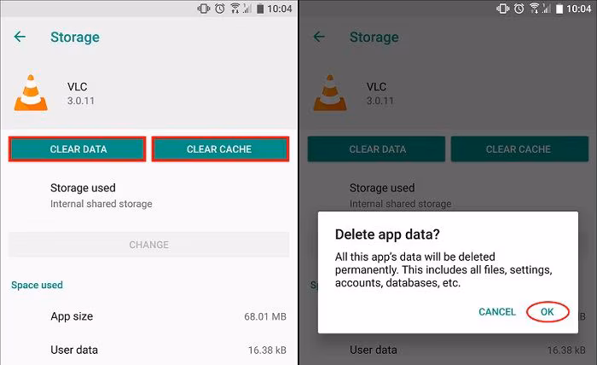Viewport: 597px width, 365px height.
Task: Select the User data row showing 16.38 kB
Action: [x=149, y=350]
